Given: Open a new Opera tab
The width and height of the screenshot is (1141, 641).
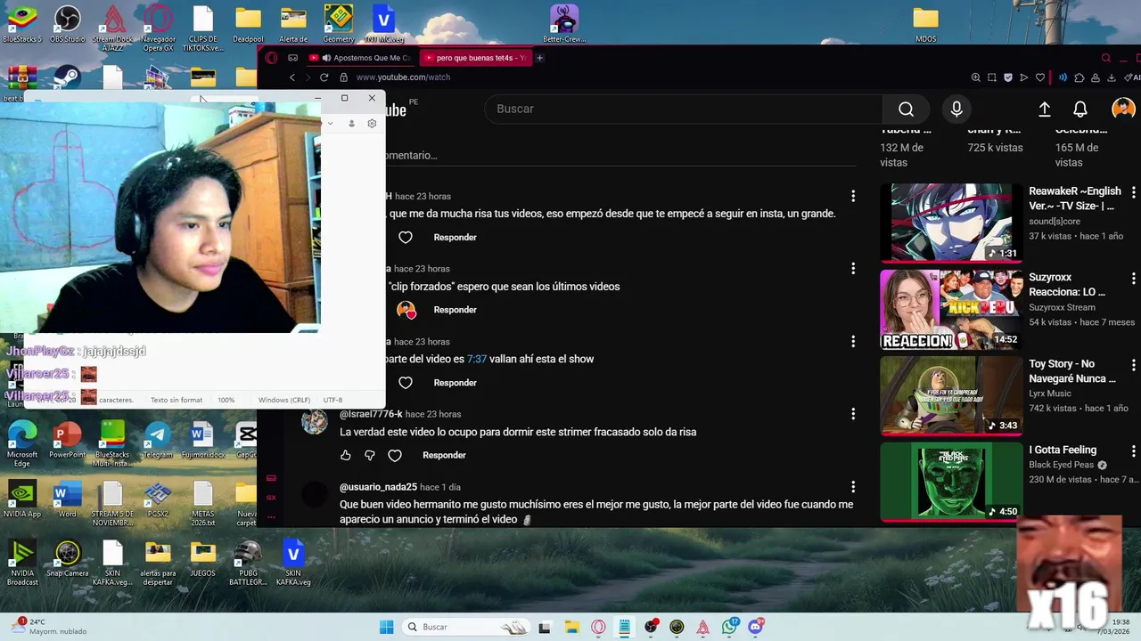Looking at the screenshot, I should 539,58.
